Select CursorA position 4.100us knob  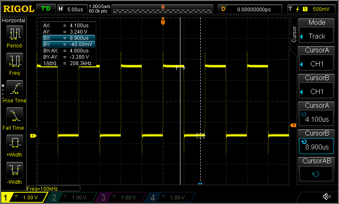coord(316,118)
